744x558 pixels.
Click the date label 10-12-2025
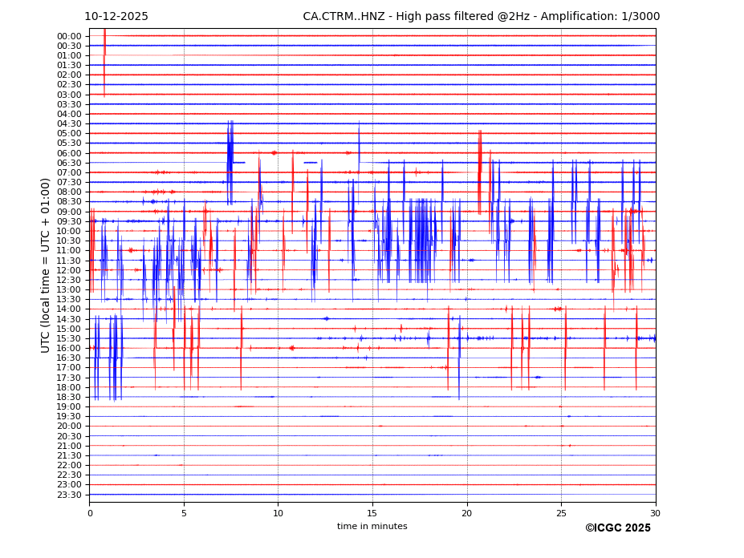pyautogui.click(x=116, y=17)
